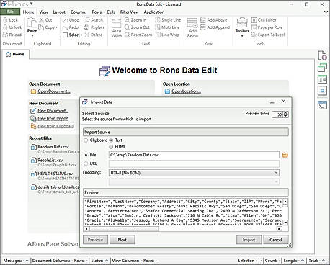
Task: Open the Select dropdown in Editing group
Action: click(81, 35)
